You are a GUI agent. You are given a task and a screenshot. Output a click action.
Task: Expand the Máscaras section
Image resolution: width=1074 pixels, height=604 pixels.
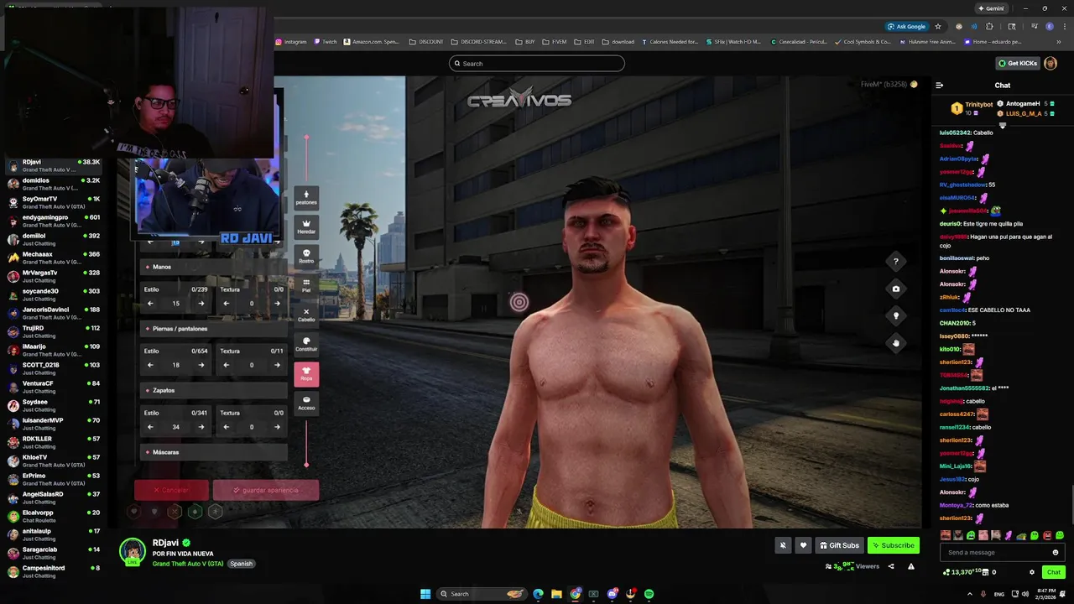(x=214, y=452)
